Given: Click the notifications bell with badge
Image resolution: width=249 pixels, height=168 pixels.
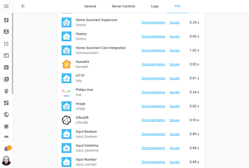Looking at the screenshot, I should pyautogui.click(x=6, y=148).
